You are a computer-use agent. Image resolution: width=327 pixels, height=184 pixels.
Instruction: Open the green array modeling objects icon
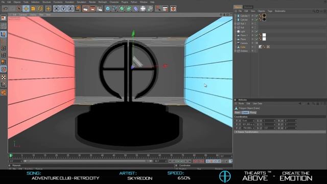[129, 9]
